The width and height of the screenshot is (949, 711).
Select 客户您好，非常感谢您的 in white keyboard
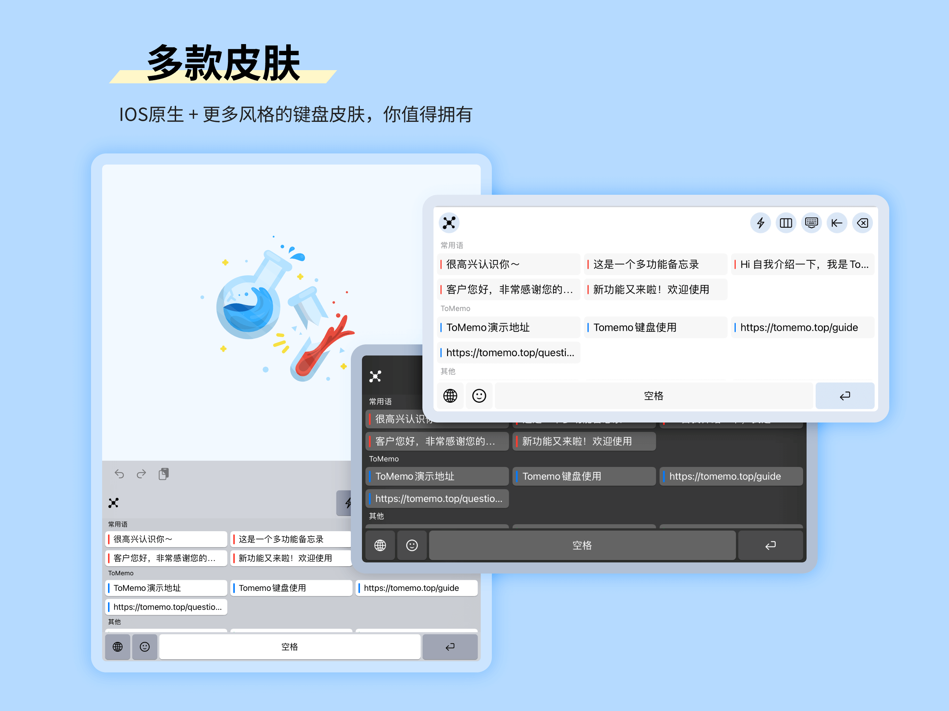click(509, 290)
